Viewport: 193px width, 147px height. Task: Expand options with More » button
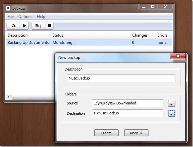pyautogui.click(x=136, y=133)
